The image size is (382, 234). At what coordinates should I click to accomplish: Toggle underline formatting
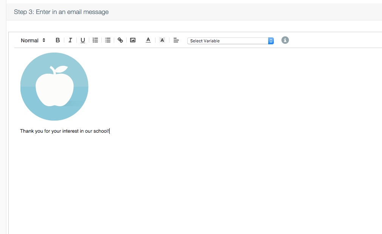point(83,40)
